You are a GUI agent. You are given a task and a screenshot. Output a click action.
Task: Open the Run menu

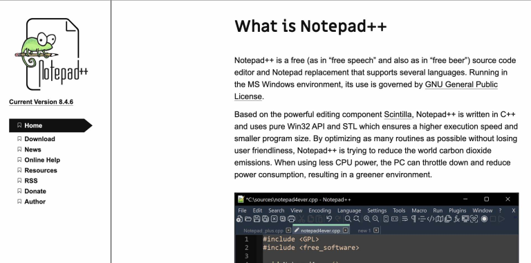pos(438,210)
